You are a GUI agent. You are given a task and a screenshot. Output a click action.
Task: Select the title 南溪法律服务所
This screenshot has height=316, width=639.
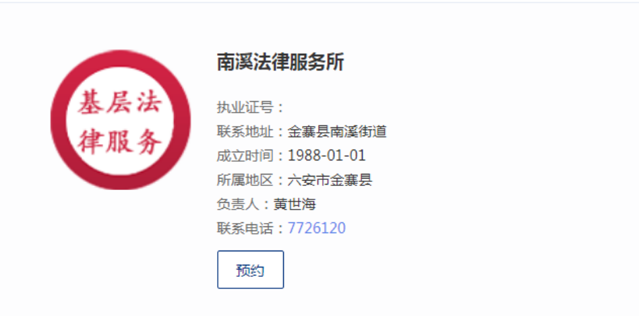(x=280, y=63)
